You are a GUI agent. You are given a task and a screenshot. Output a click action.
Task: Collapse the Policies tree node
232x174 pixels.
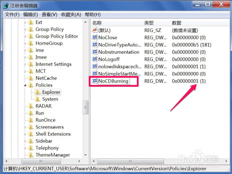[25, 85]
